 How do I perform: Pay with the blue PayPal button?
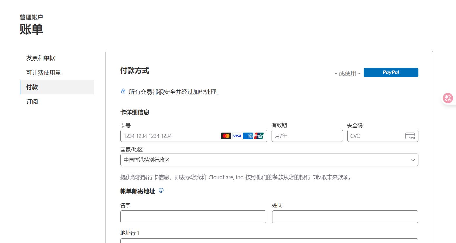point(391,72)
